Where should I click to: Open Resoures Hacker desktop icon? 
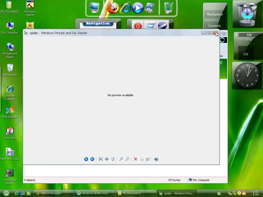(x=30, y=8)
